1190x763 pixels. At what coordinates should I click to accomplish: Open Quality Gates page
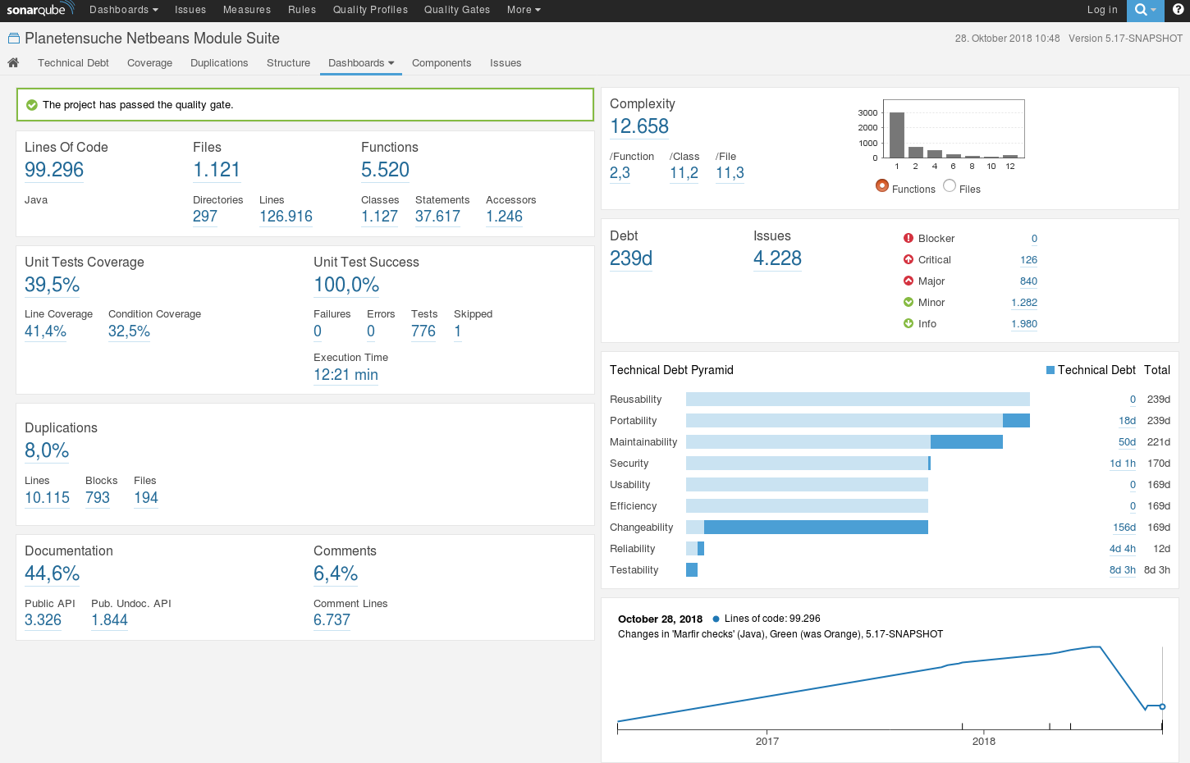[x=457, y=10]
